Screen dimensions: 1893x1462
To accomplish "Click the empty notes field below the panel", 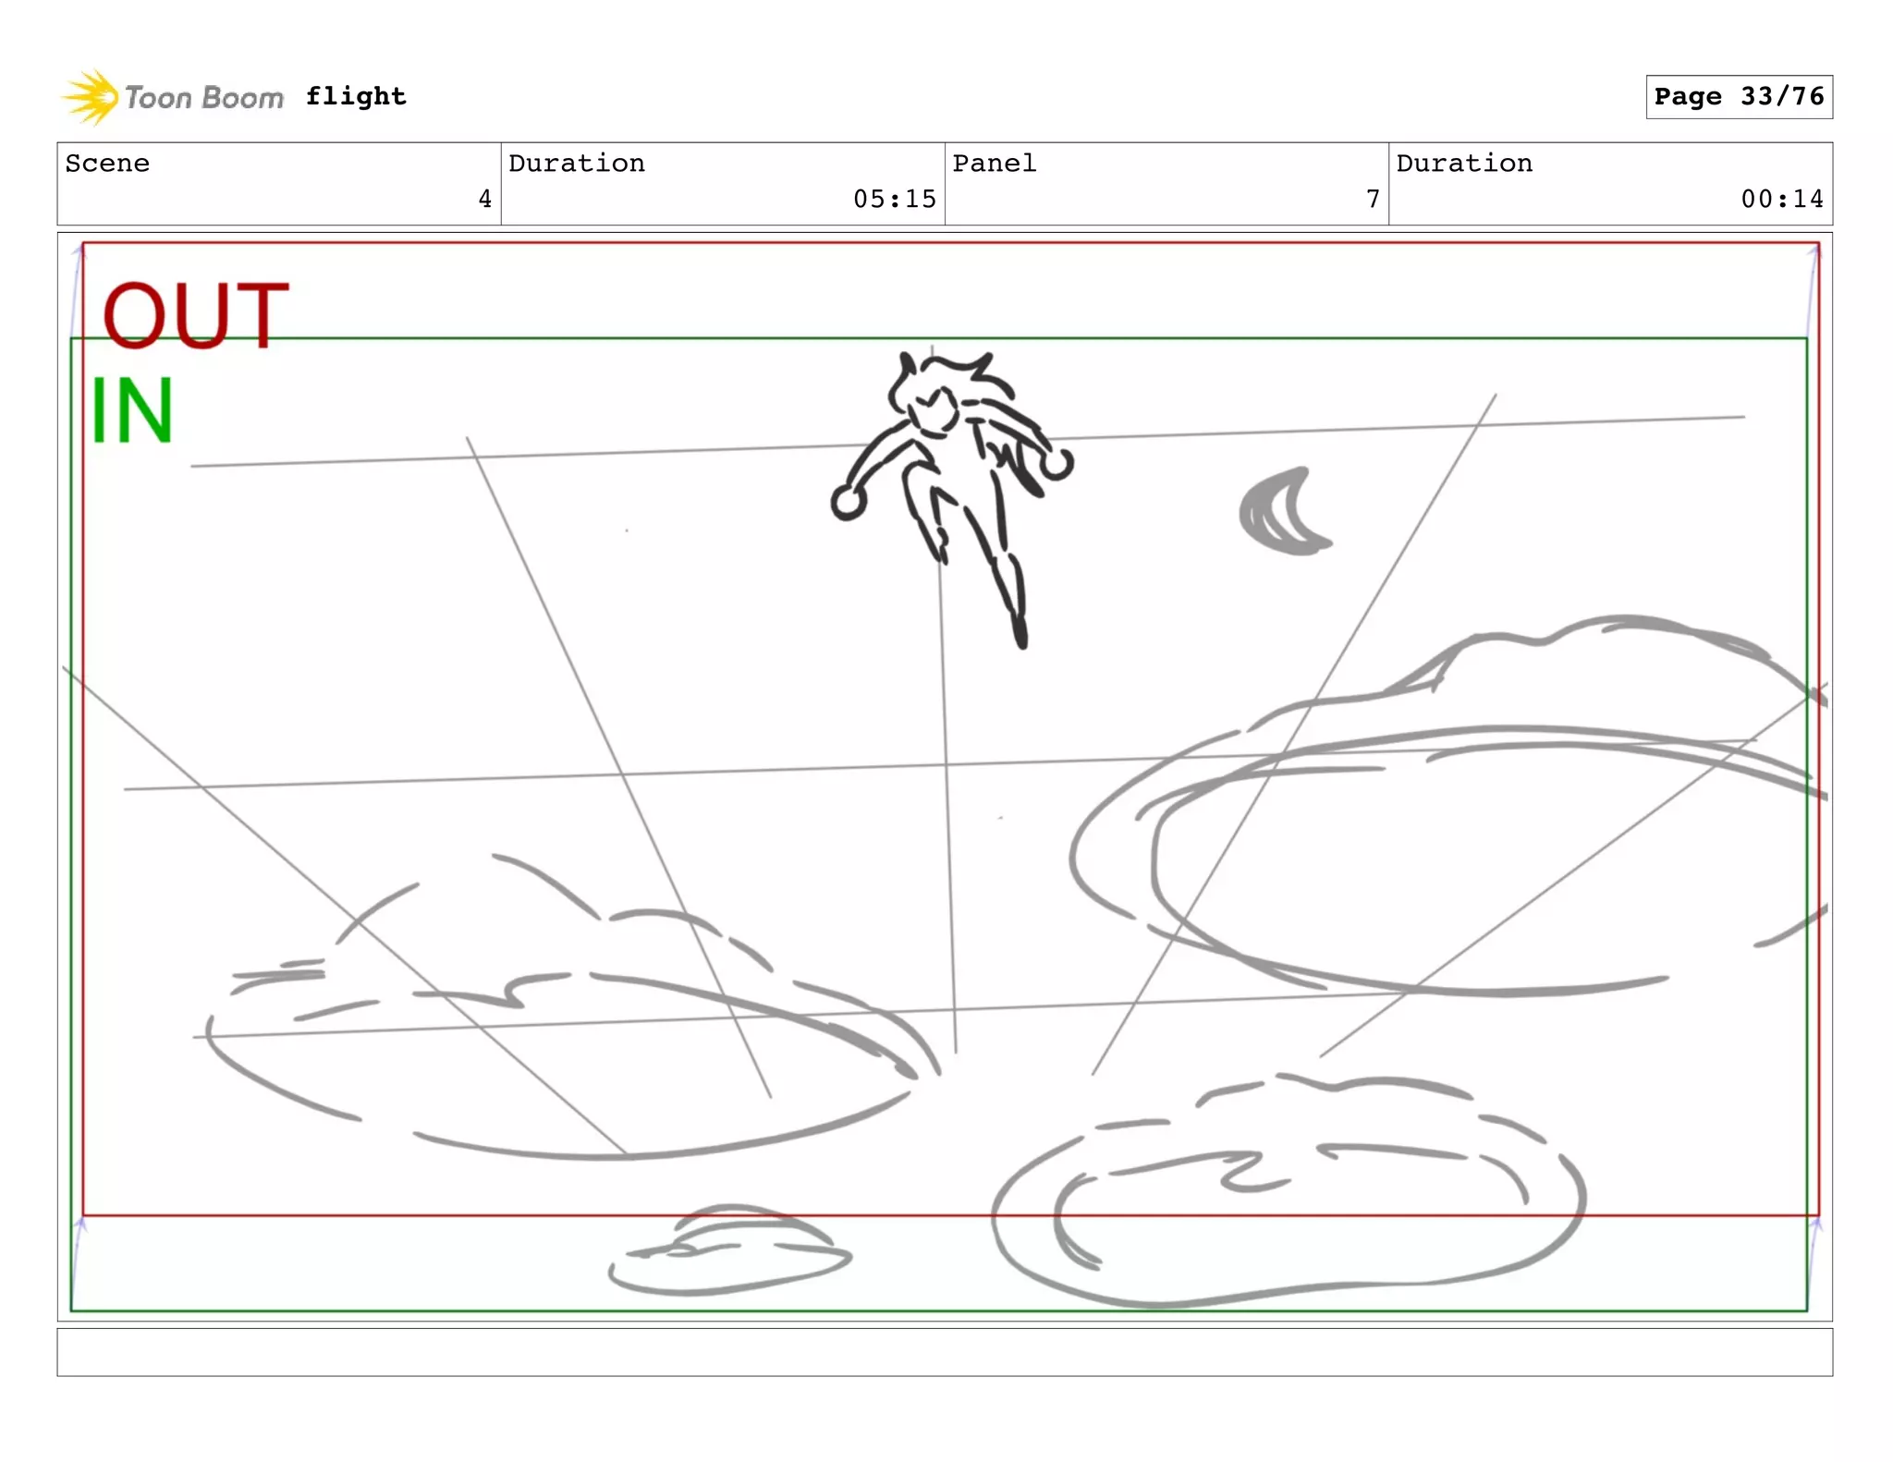I will [x=945, y=1352].
